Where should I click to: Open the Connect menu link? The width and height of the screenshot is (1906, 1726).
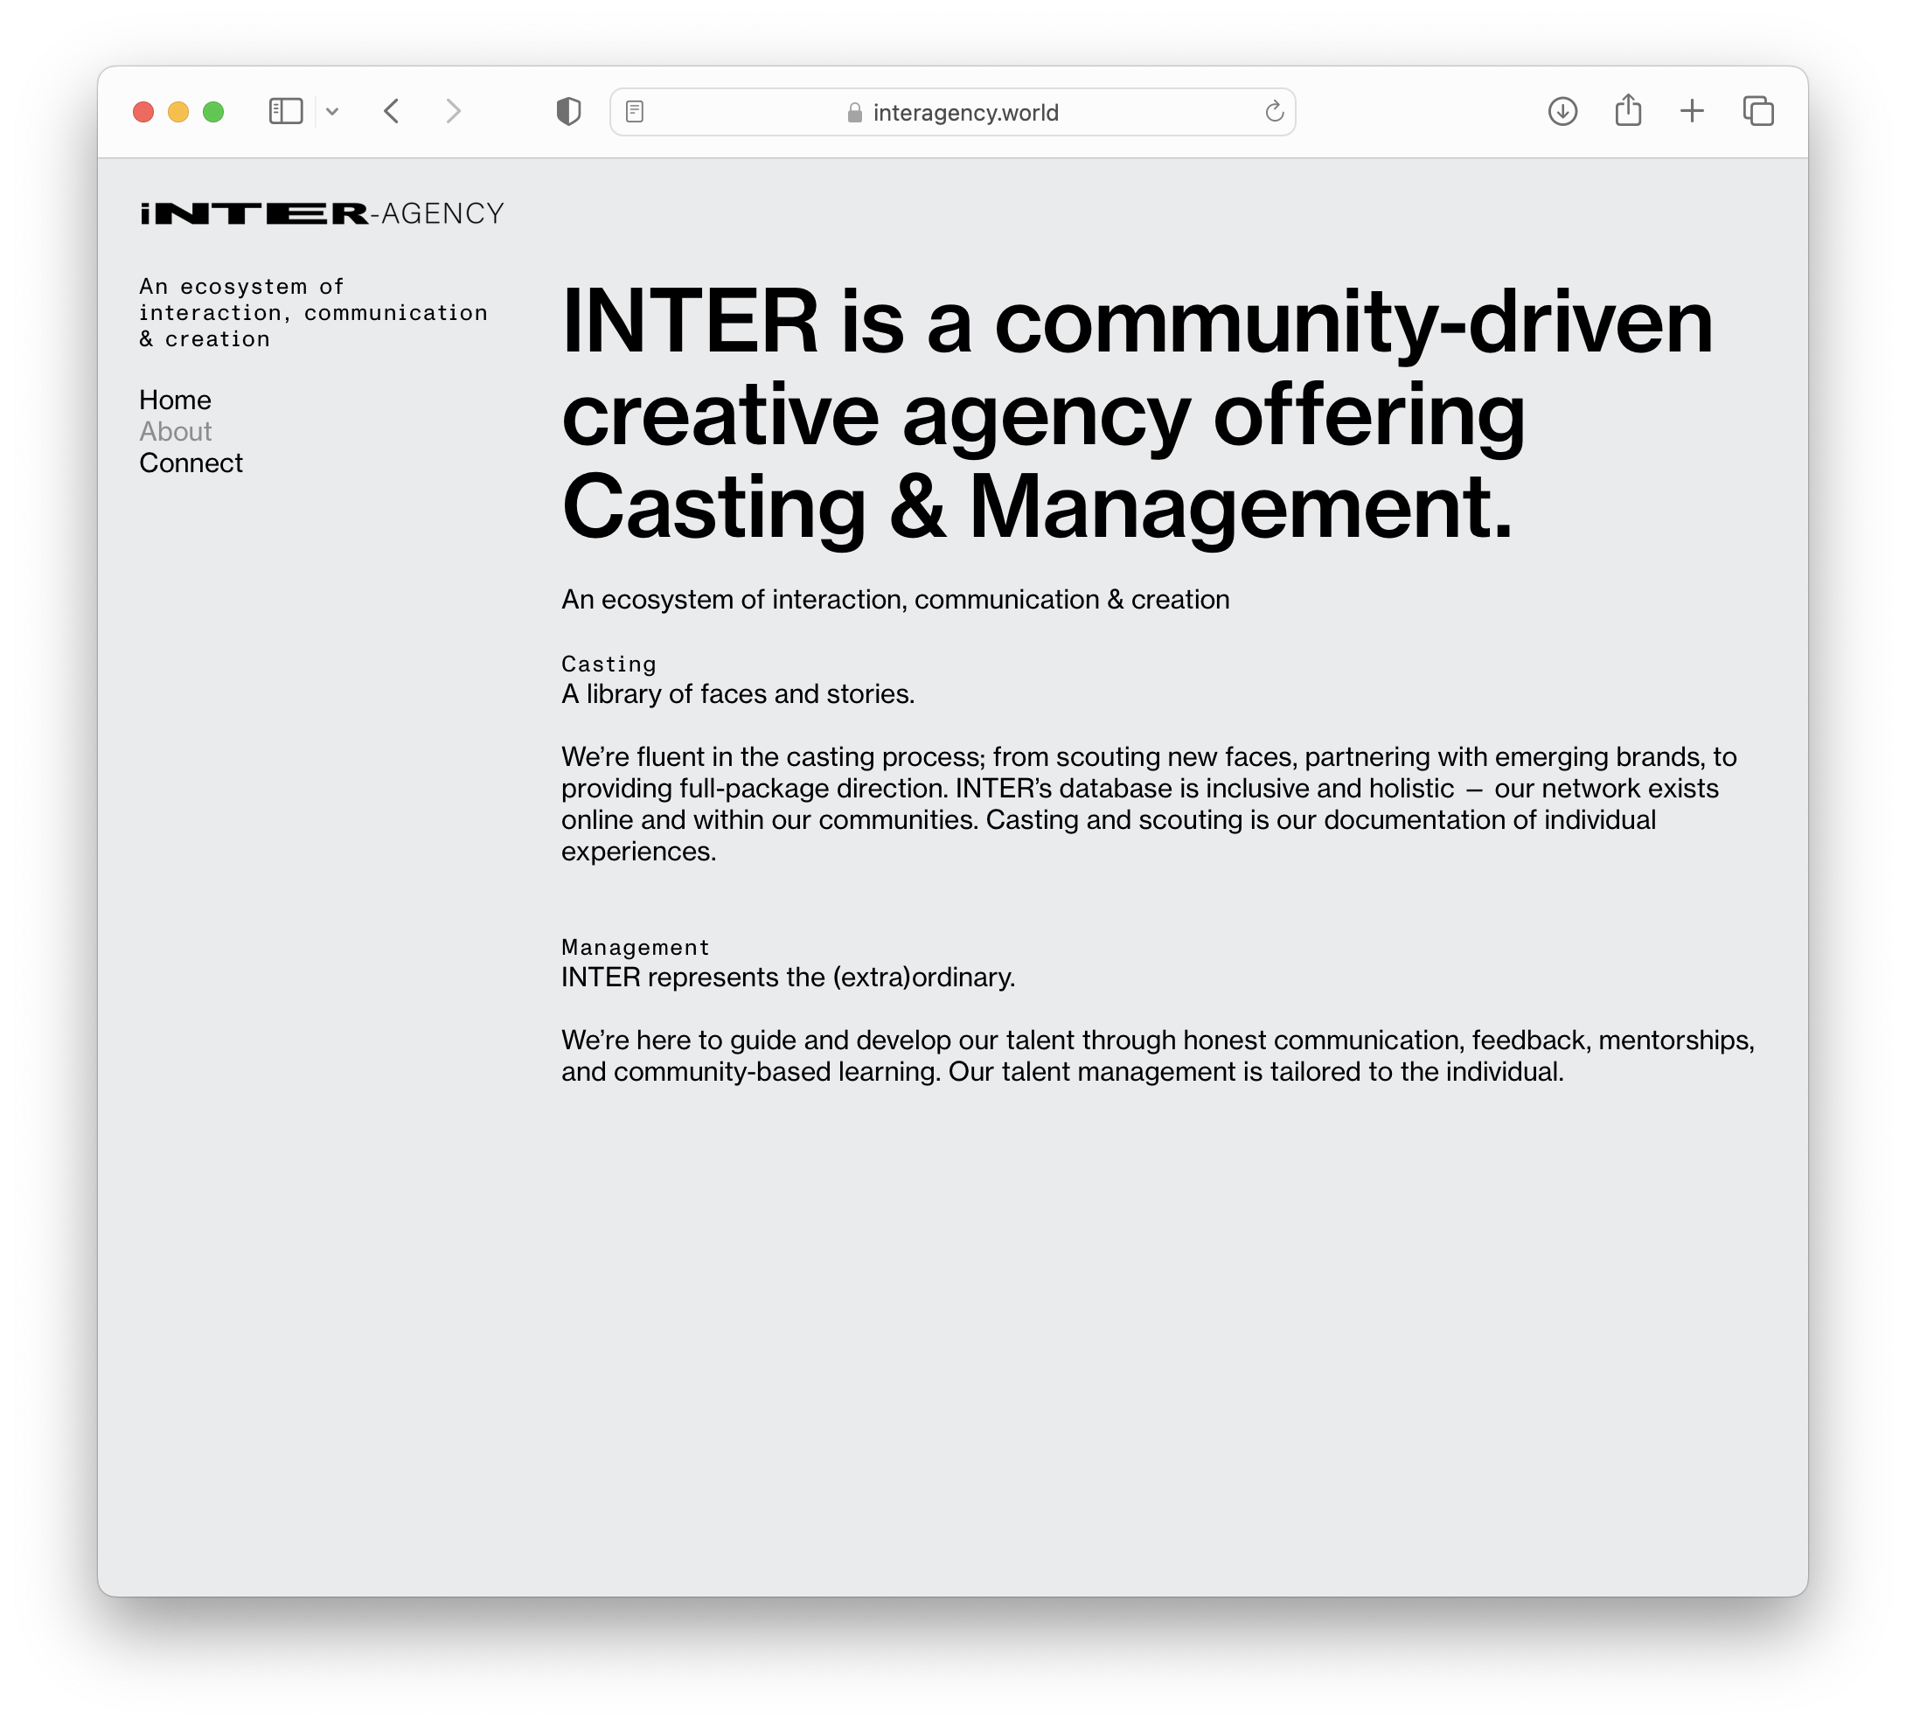pyautogui.click(x=191, y=463)
